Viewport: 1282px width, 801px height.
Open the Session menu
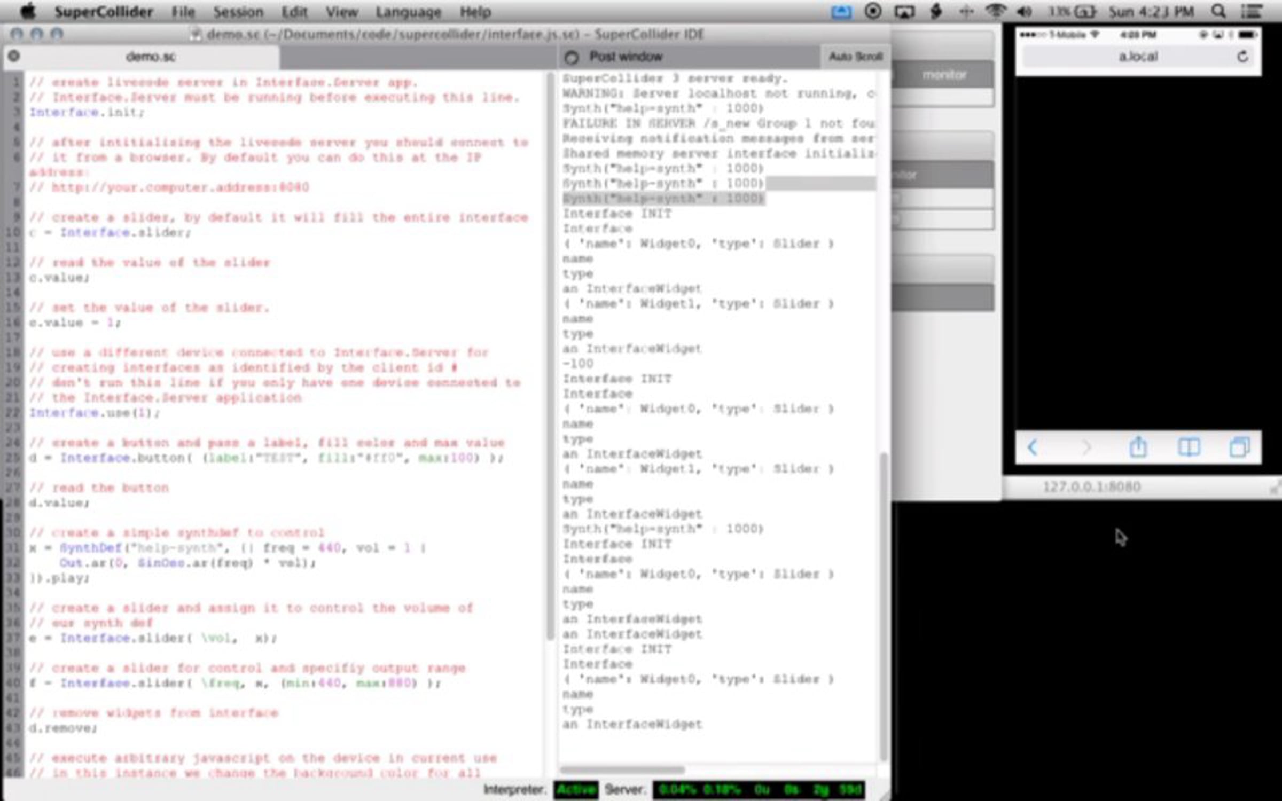click(238, 12)
